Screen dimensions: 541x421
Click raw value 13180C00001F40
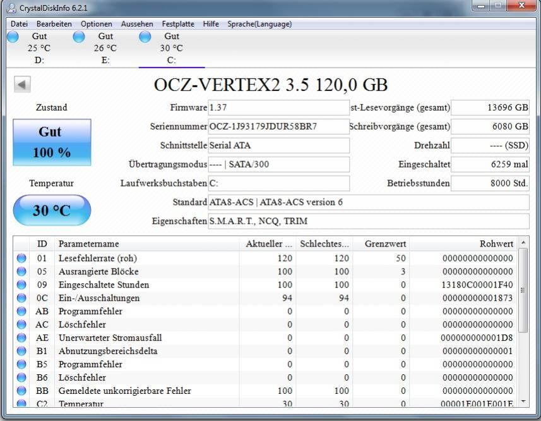pos(477,284)
